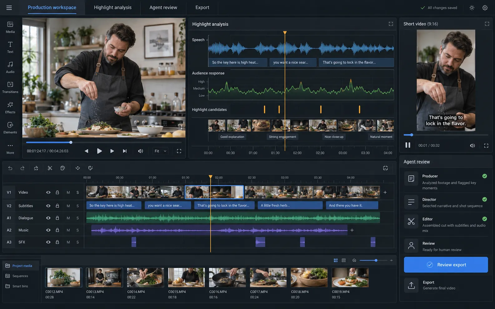Screen dimensions: 495x309
Task: Open the Effects panel
Action: click(x=10, y=108)
